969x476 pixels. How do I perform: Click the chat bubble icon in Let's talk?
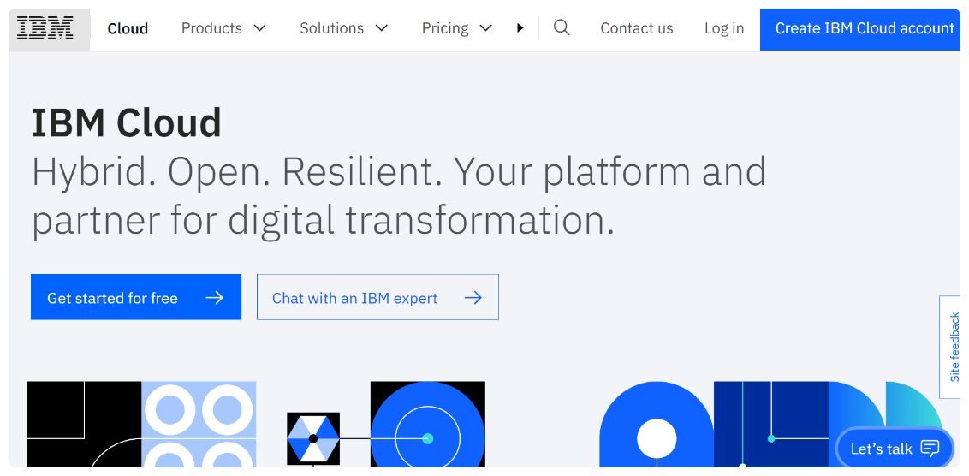pyautogui.click(x=930, y=449)
